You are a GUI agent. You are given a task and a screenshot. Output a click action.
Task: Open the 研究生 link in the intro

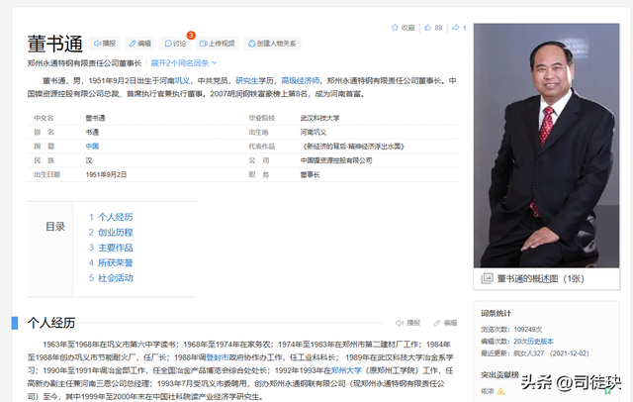(x=247, y=81)
